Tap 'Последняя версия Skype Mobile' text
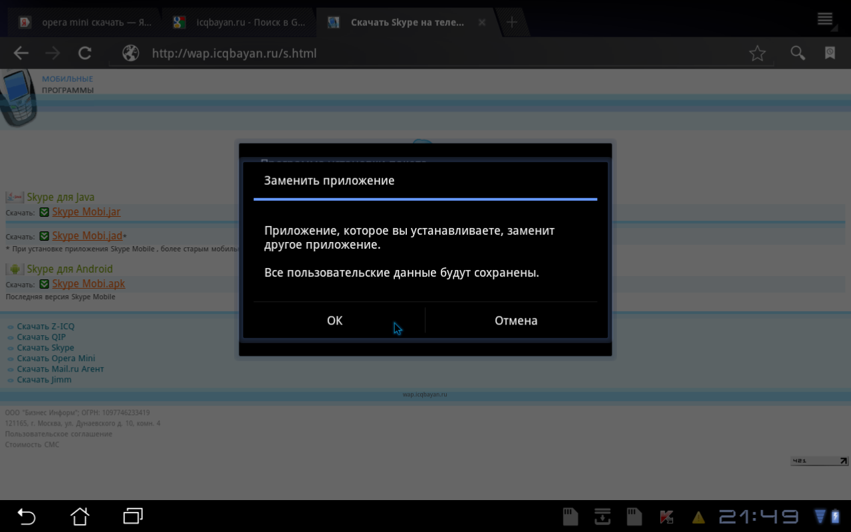Image resolution: width=851 pixels, height=532 pixels. click(x=61, y=297)
